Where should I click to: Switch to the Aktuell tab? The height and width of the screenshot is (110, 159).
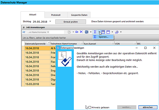tap(32, 15)
